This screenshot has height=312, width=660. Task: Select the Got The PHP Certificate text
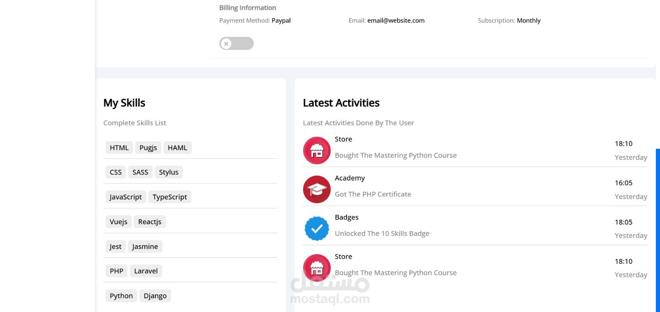pos(373,194)
